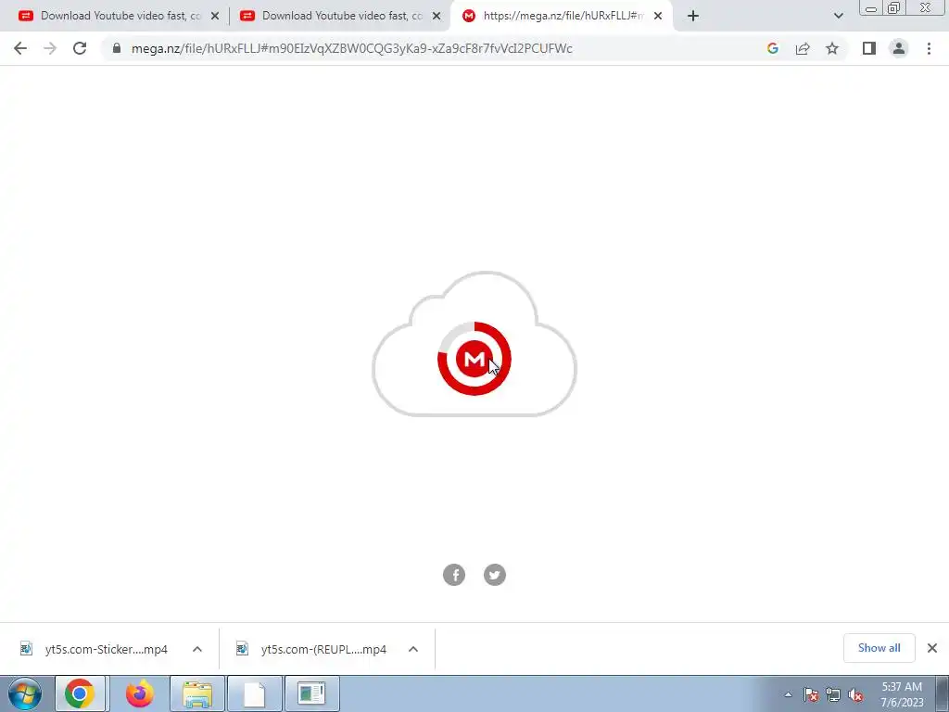The width and height of the screenshot is (949, 712).
Task: Open a new browser tab
Action: 693,16
